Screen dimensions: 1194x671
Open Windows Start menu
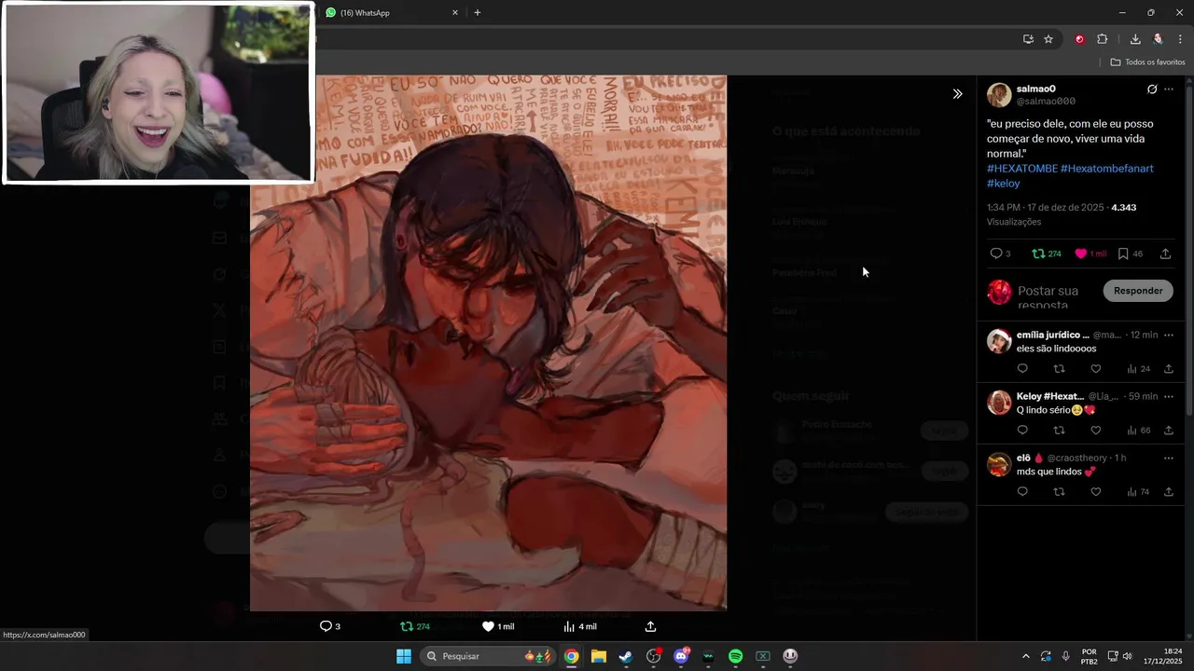click(404, 656)
